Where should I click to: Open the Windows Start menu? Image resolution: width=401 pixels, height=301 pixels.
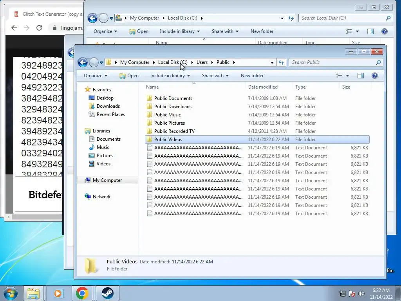tap(10, 293)
